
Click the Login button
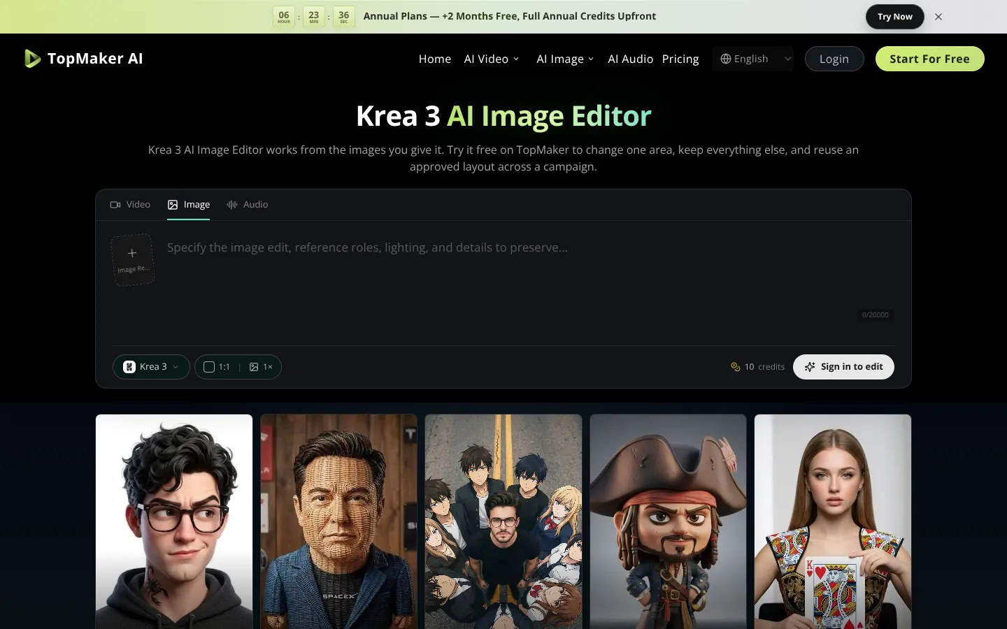click(x=834, y=59)
